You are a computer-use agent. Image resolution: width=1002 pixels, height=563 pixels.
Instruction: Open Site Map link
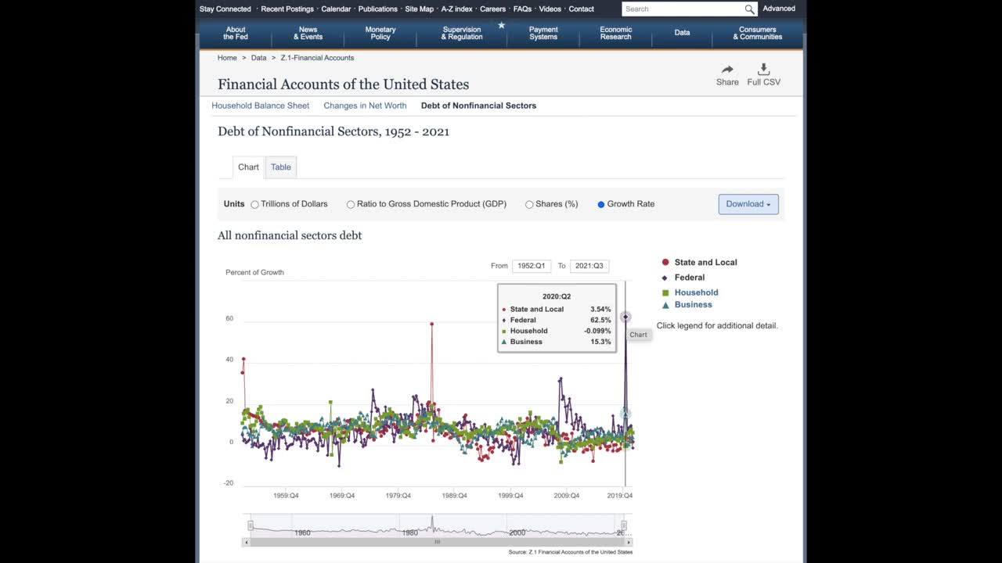pyautogui.click(x=419, y=9)
